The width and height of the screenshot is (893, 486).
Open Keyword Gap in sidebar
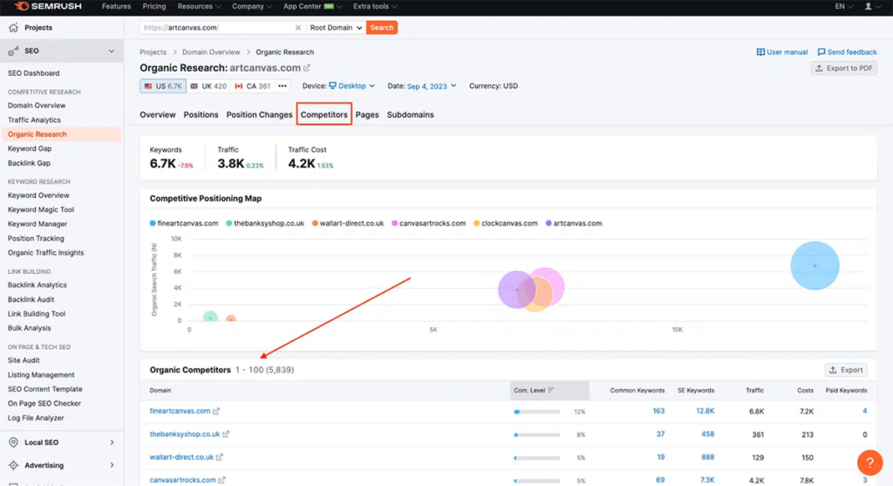pos(30,148)
